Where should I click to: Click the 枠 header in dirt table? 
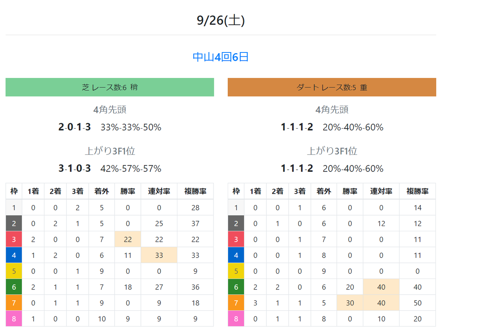(x=236, y=191)
